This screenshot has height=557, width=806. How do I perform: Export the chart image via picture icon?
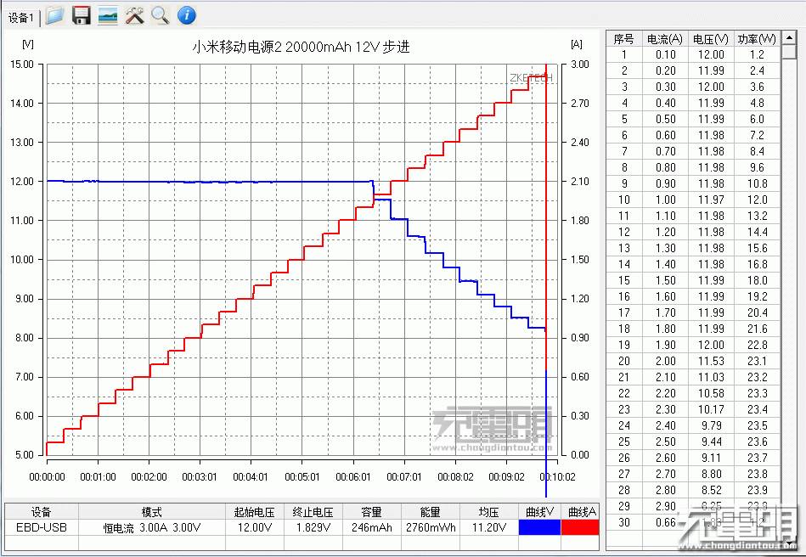[108, 15]
